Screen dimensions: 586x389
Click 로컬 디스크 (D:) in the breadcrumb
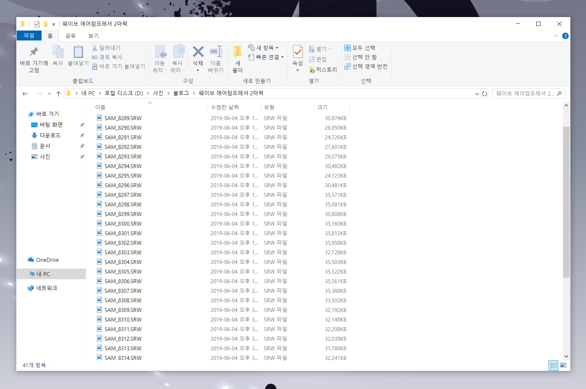(x=124, y=93)
